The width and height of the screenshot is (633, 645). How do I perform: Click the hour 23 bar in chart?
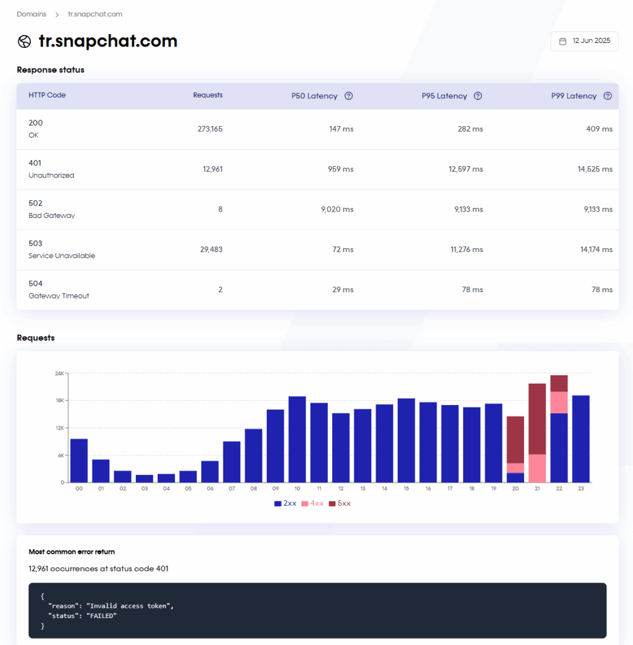(581, 439)
